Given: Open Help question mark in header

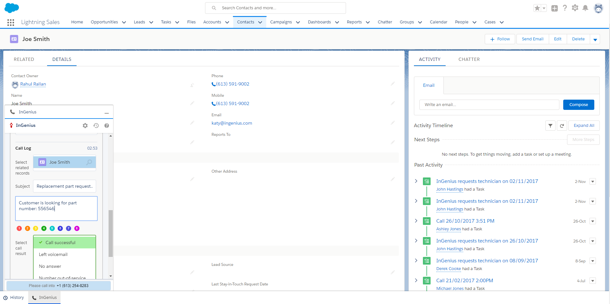Looking at the screenshot, I should coord(565,8).
